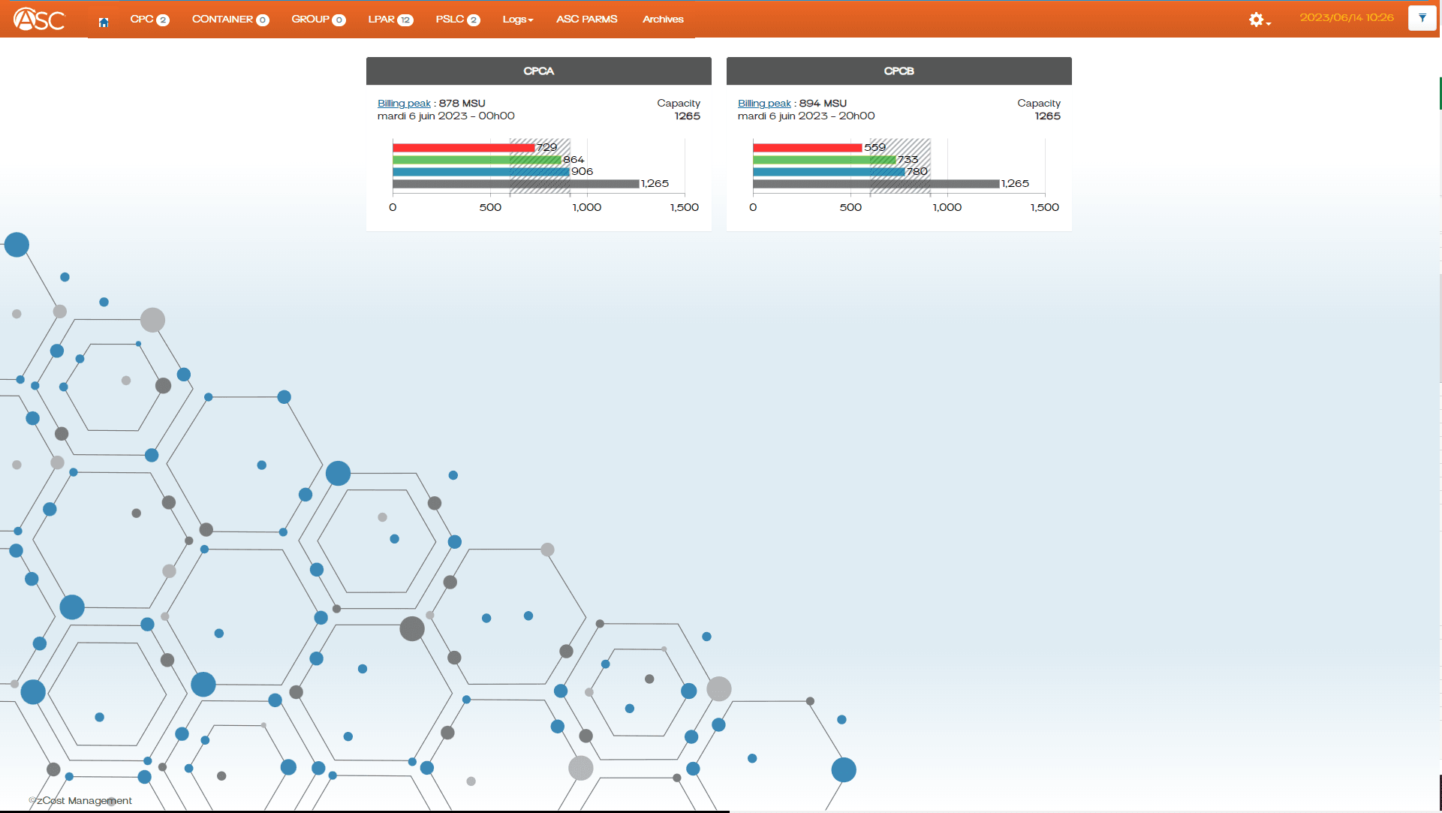Expand the Logs dropdown

click(518, 20)
